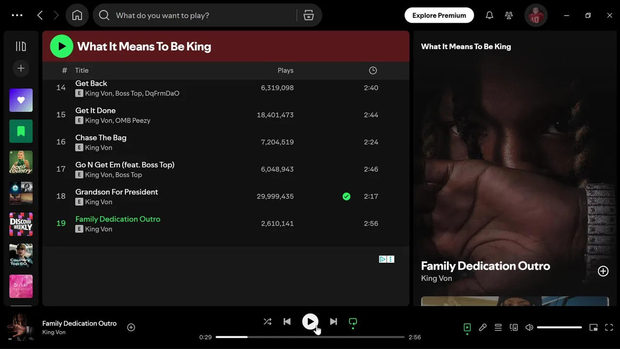Adjust the volume slider
620x349 pixels.
click(x=559, y=328)
